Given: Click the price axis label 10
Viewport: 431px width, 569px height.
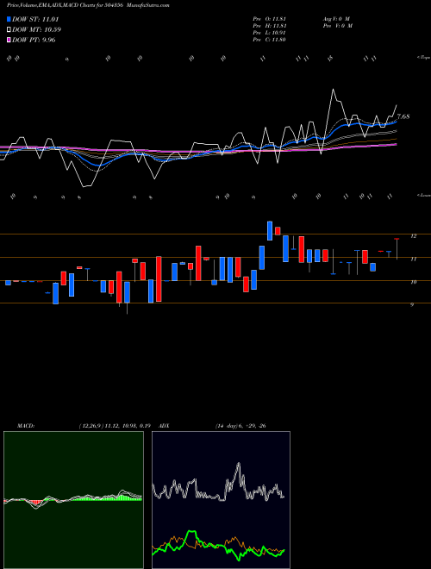Looking at the screenshot, I should (413, 282).
